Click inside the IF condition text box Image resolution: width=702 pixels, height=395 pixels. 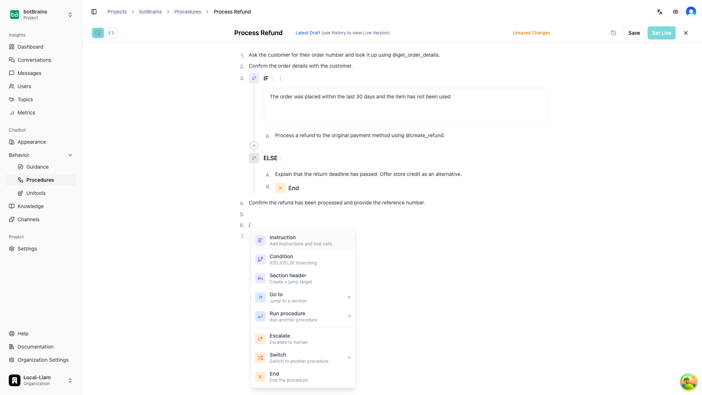(x=405, y=105)
